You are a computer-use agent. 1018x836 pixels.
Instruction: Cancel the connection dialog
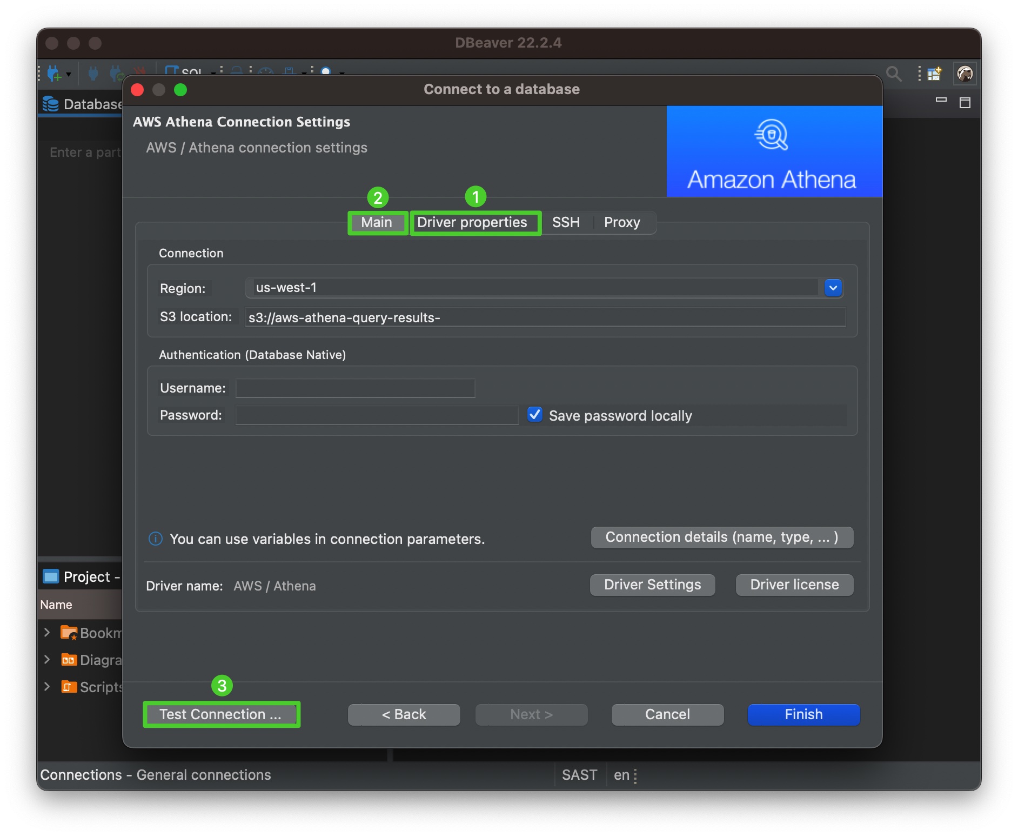point(668,714)
